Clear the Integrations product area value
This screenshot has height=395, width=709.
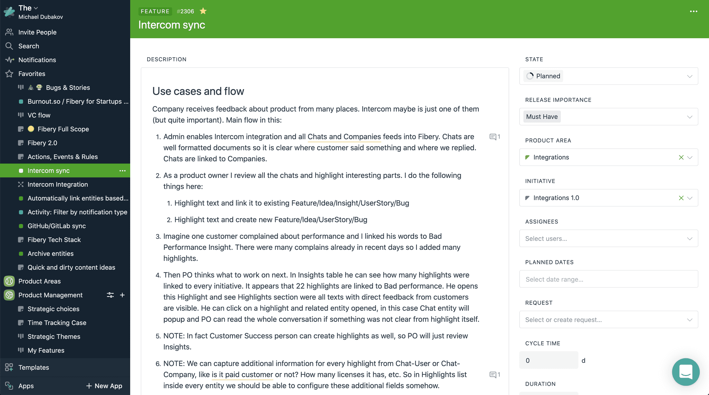pyautogui.click(x=681, y=157)
